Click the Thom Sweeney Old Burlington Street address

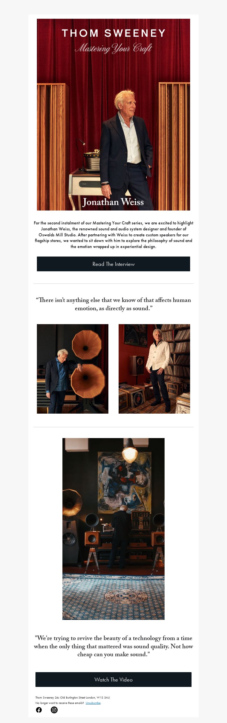73,697
